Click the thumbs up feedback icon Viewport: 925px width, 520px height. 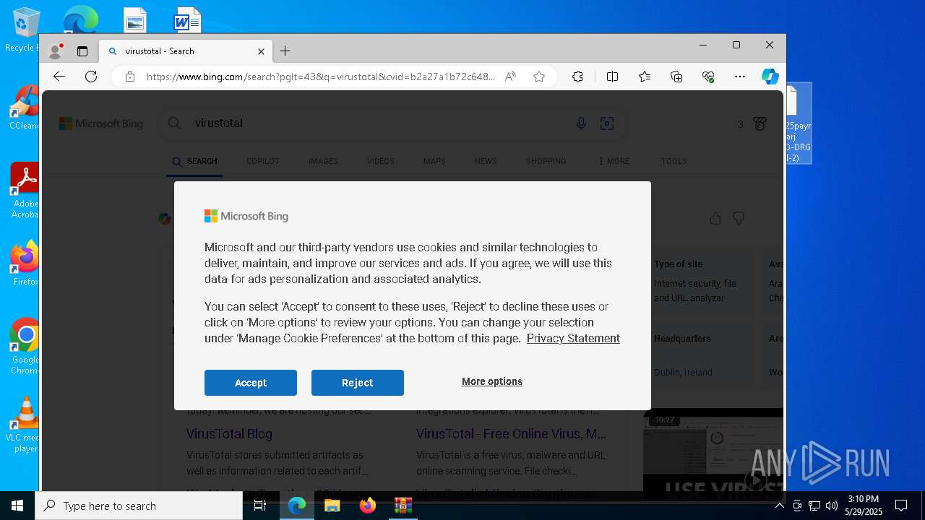coord(715,218)
